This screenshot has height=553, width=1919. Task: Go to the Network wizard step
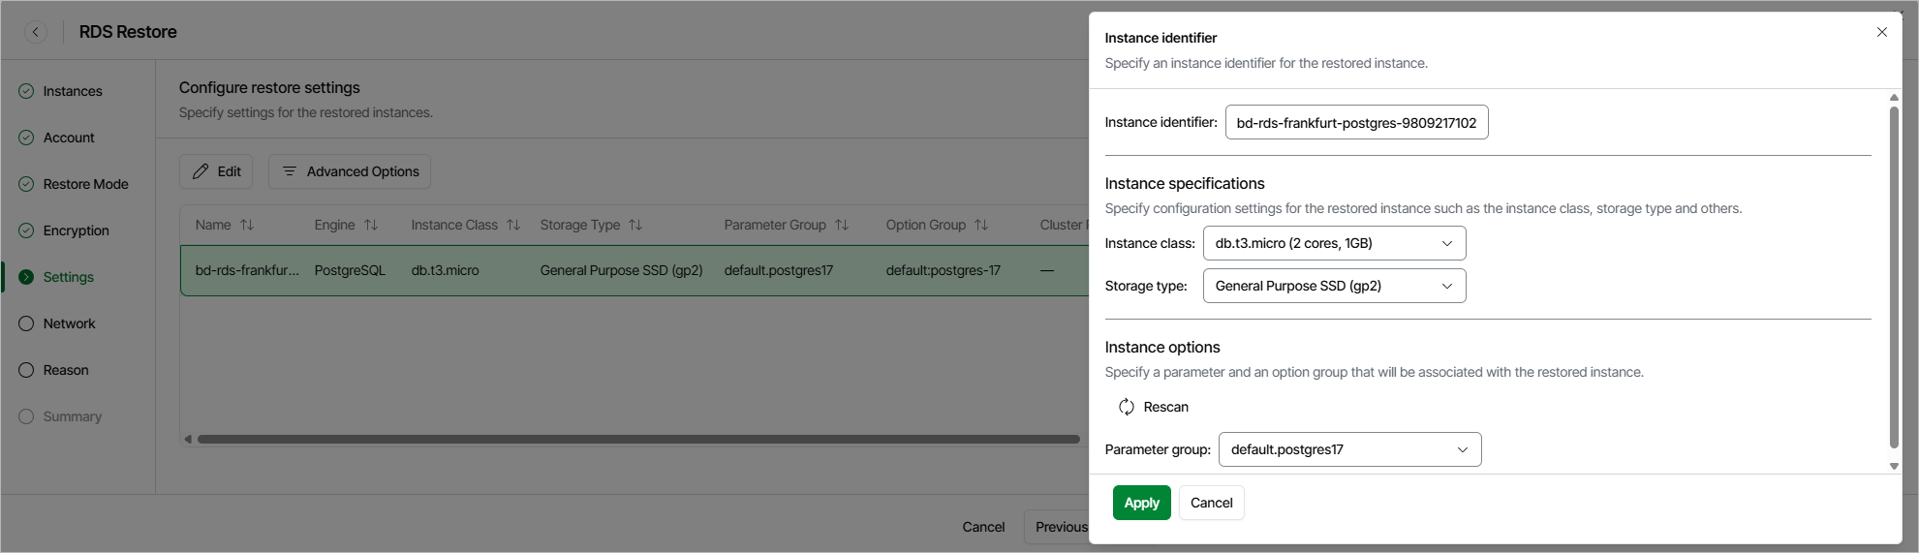coord(69,323)
